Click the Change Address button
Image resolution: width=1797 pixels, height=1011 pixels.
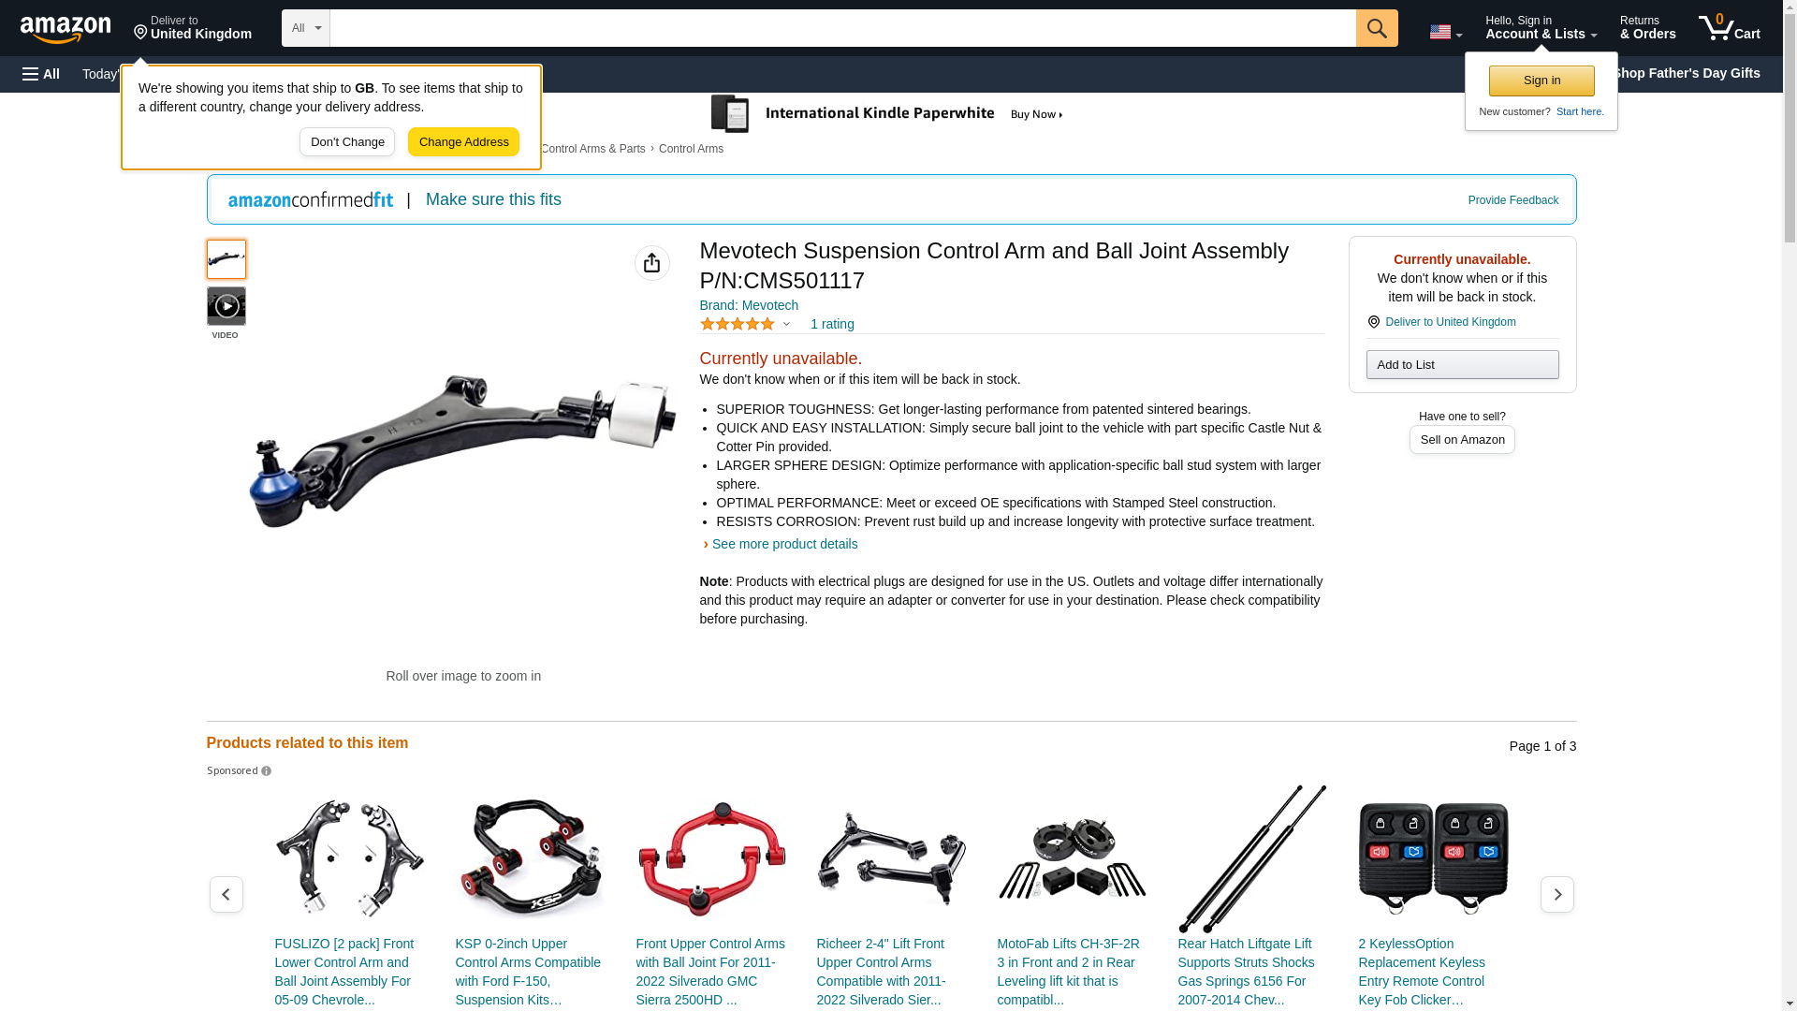click(463, 142)
